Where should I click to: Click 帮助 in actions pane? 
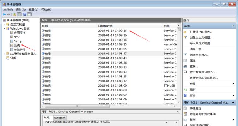(x=193, y=95)
